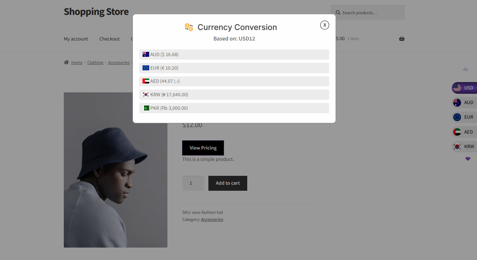Click the Pakistan flag icon in popup
The image size is (477, 260).
[x=146, y=108]
